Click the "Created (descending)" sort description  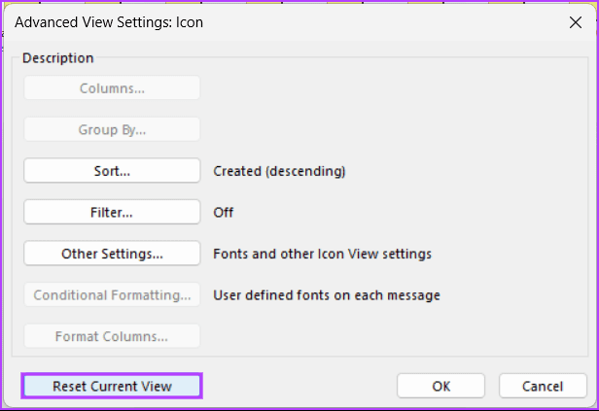pos(280,171)
